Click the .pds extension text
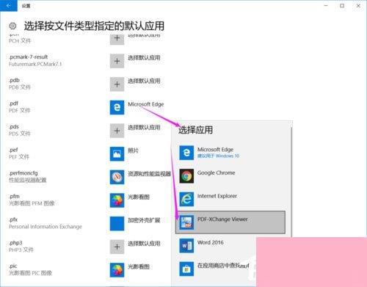This screenshot has height=287, width=367. click(14, 127)
